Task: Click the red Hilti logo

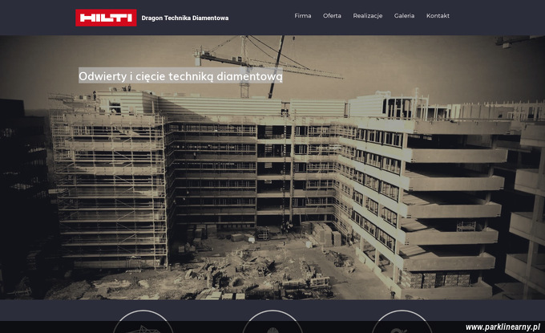Action: click(x=106, y=18)
